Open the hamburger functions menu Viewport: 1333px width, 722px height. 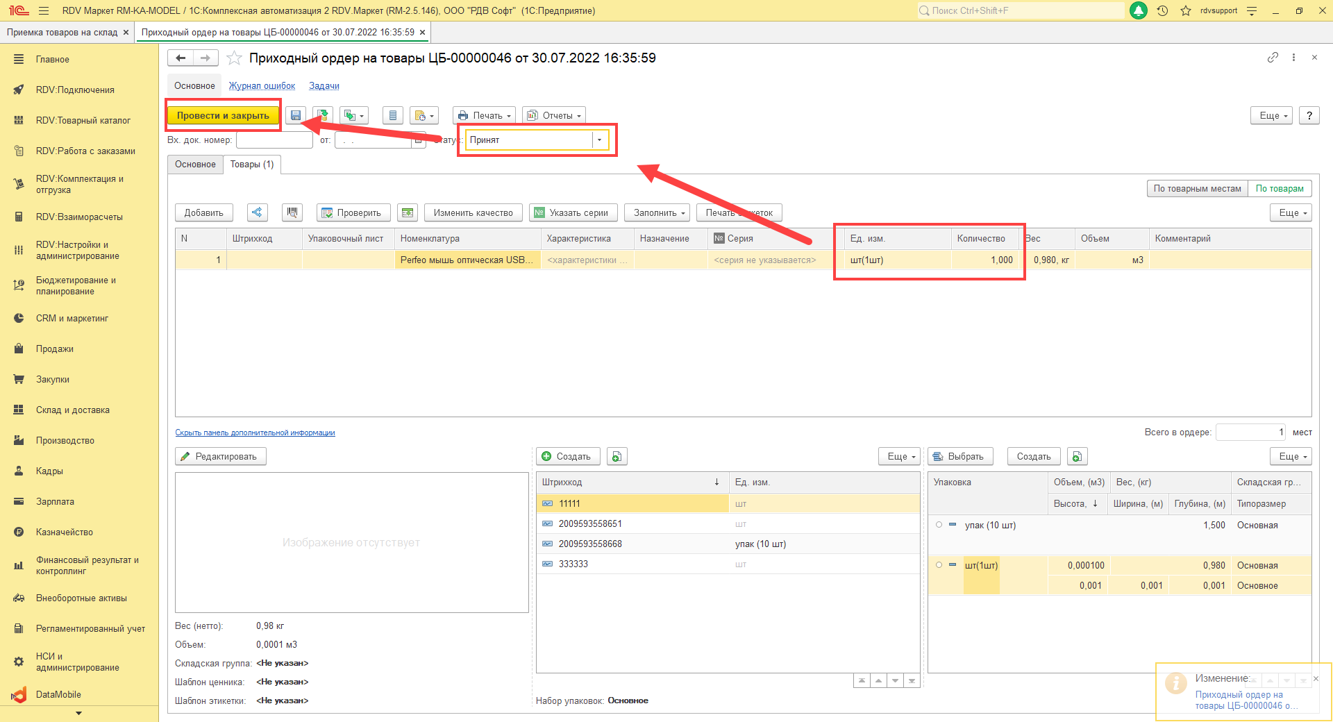(x=44, y=10)
